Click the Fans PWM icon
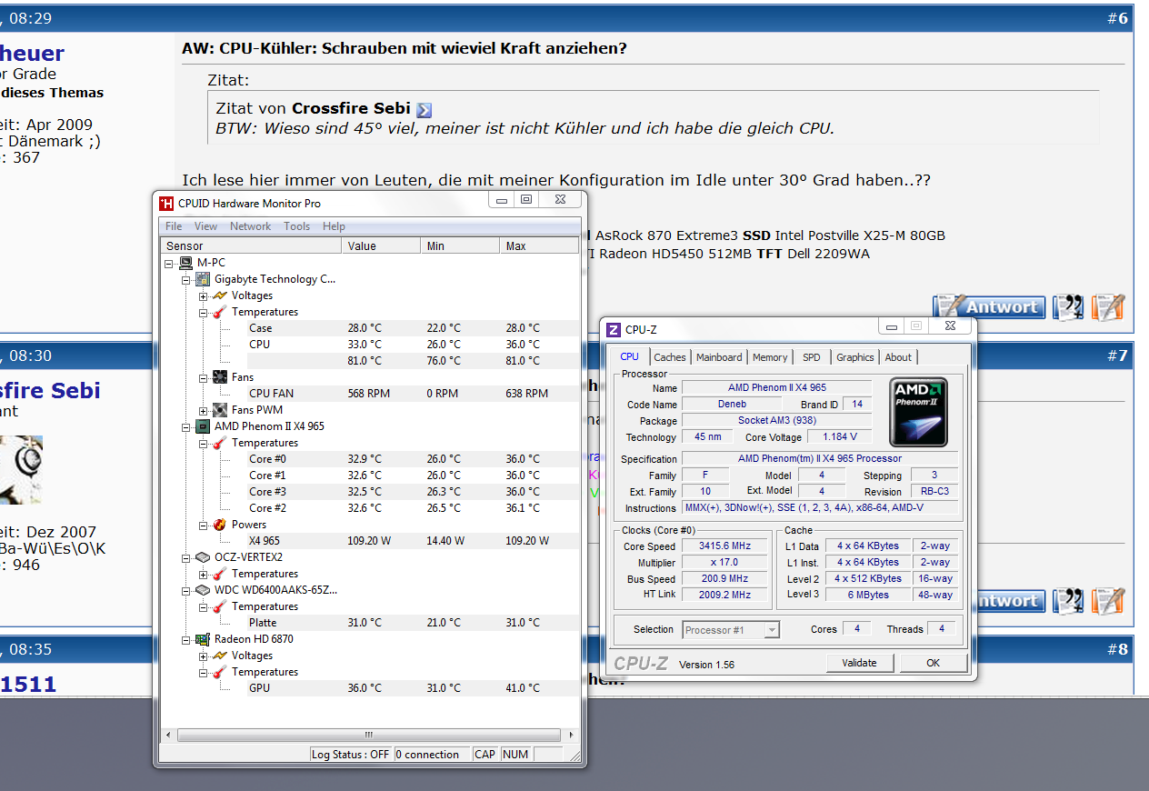Viewport: 1149px width, 791px height. [219, 410]
